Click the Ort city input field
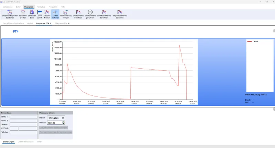The width and height of the screenshot is (275, 148). (28, 128)
